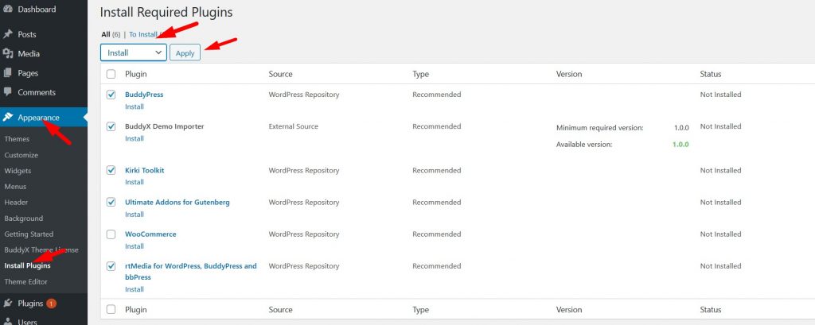
Task: Go to Themes submenu
Action: point(17,138)
